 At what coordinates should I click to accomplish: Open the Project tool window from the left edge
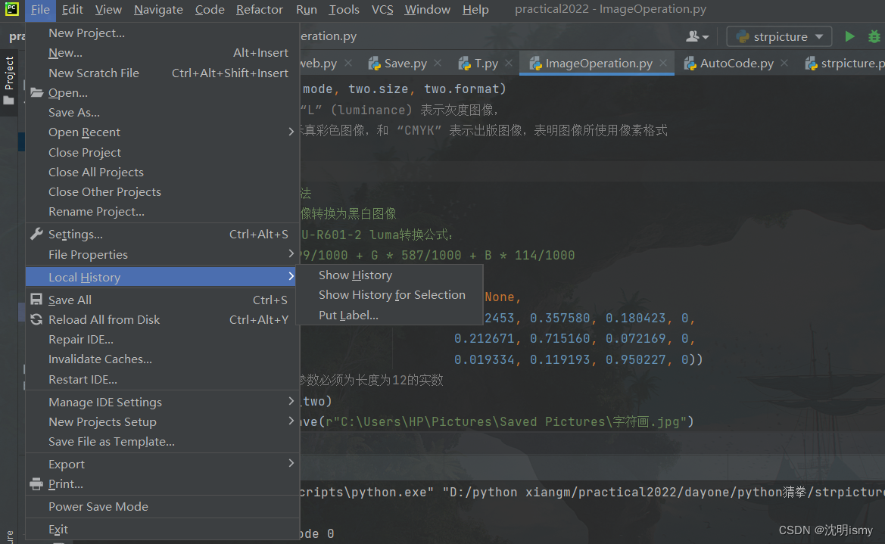(x=11, y=71)
